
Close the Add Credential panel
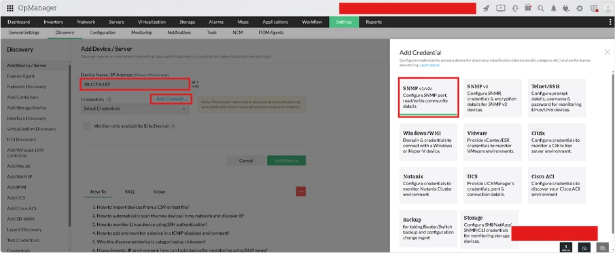(607, 52)
